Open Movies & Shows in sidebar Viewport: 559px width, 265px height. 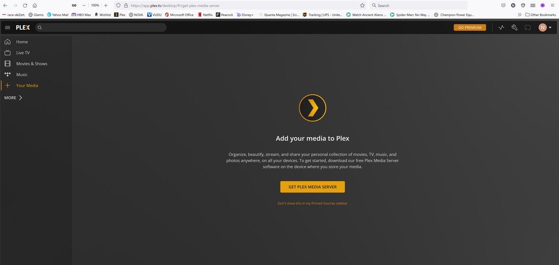tap(32, 64)
